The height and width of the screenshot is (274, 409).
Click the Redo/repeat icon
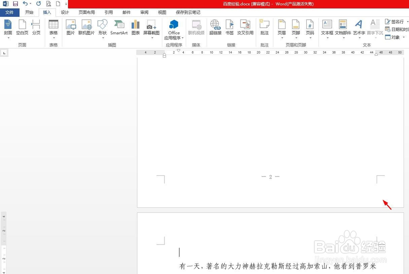tap(38, 4)
